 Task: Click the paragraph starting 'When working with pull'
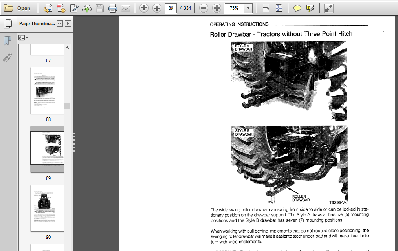tap(290, 236)
